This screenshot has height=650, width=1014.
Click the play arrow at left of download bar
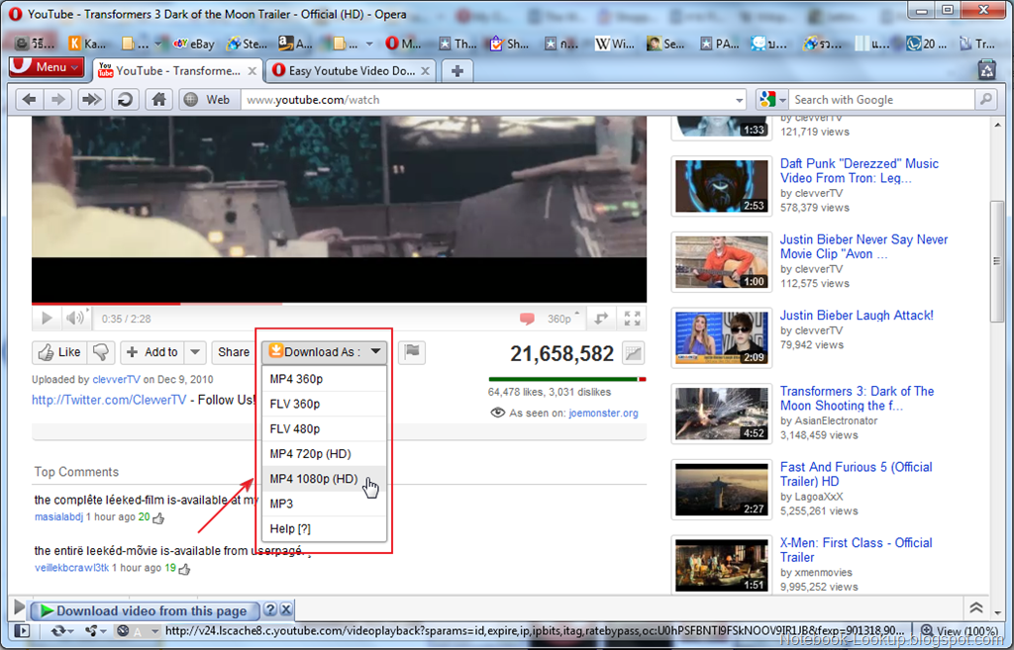coord(20,607)
